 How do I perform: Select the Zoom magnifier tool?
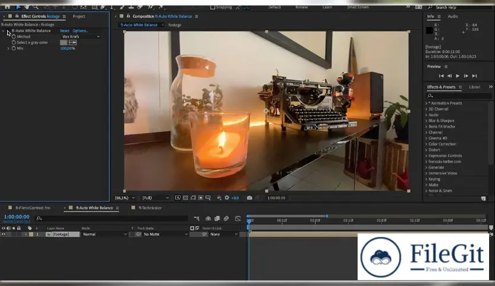coord(36,7)
